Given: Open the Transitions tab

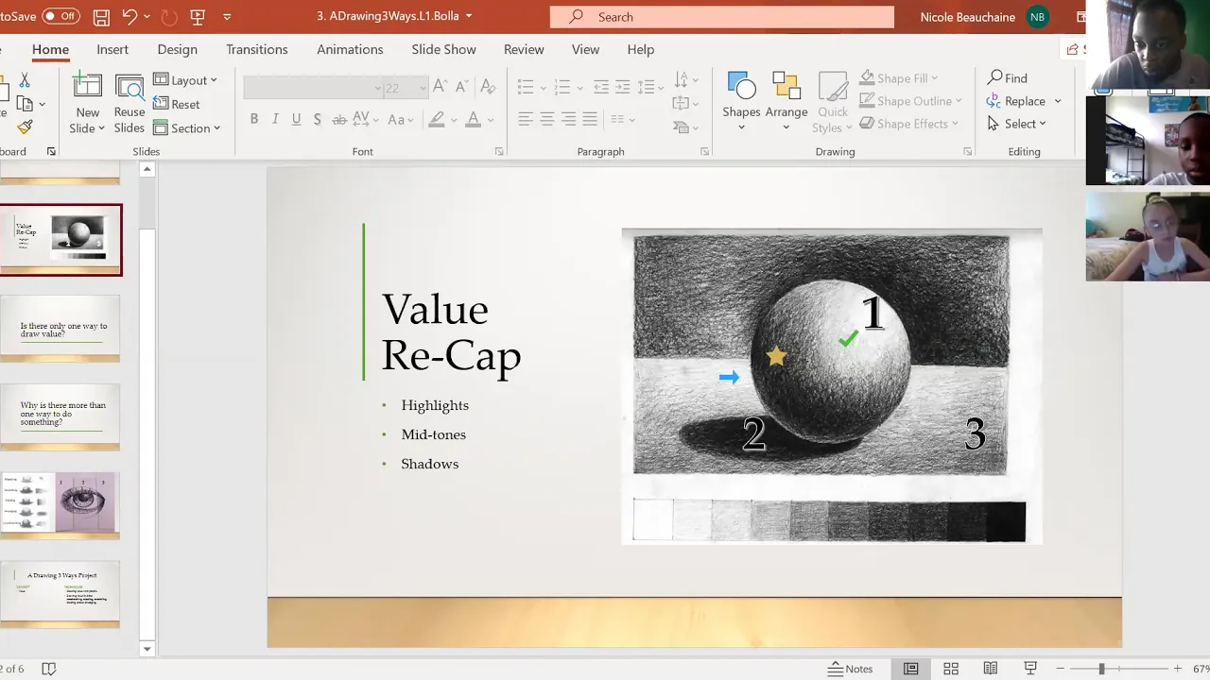Looking at the screenshot, I should tap(257, 49).
